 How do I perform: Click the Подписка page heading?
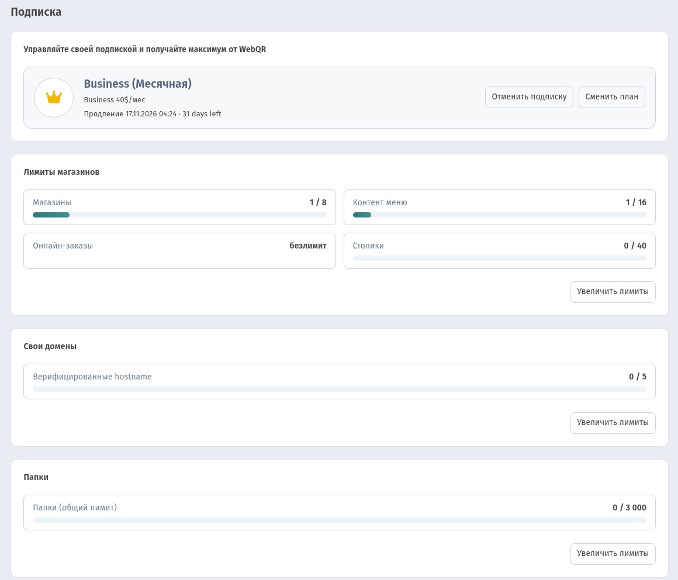tap(36, 12)
